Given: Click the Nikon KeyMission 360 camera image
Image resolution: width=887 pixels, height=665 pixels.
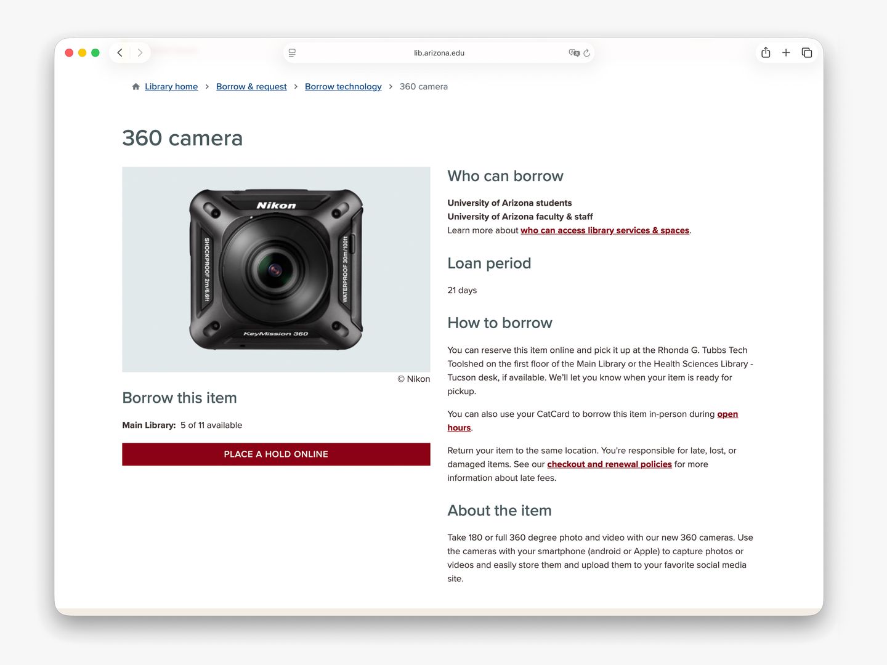Looking at the screenshot, I should [x=275, y=269].
